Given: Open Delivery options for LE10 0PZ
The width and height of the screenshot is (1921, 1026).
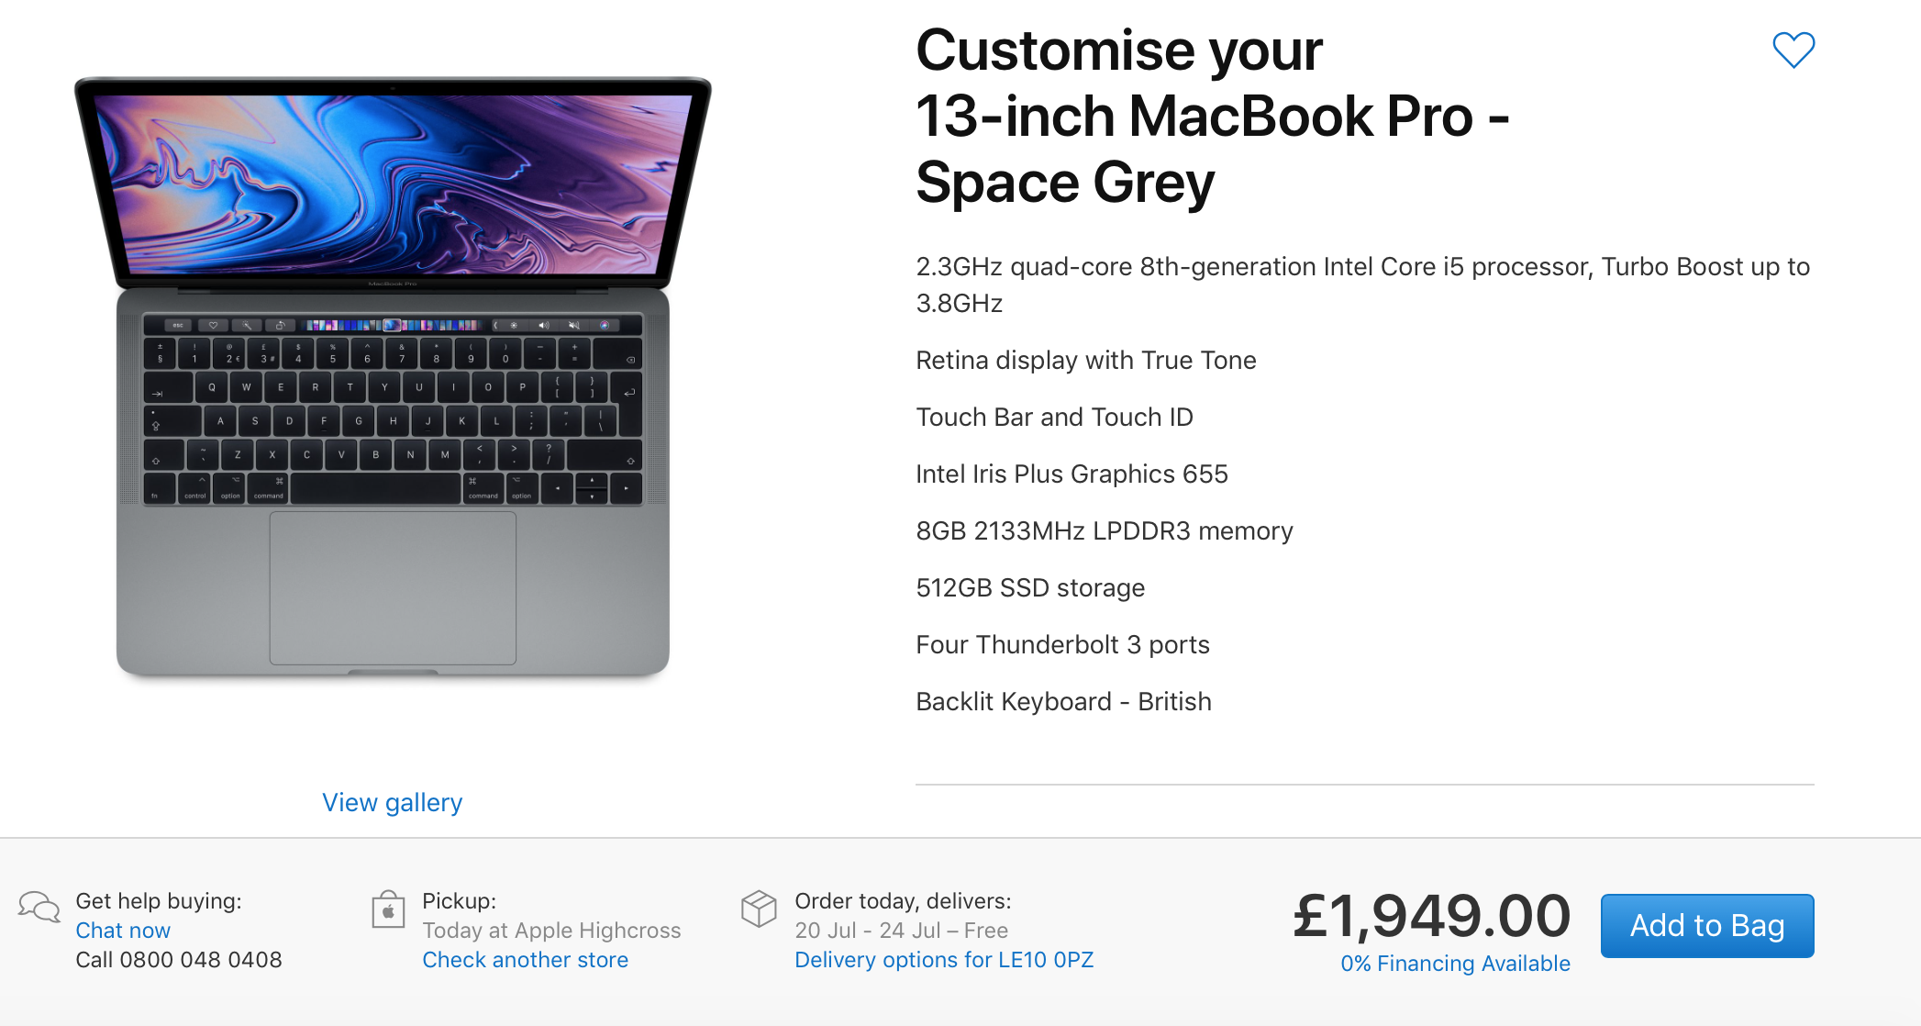Looking at the screenshot, I should click(943, 960).
